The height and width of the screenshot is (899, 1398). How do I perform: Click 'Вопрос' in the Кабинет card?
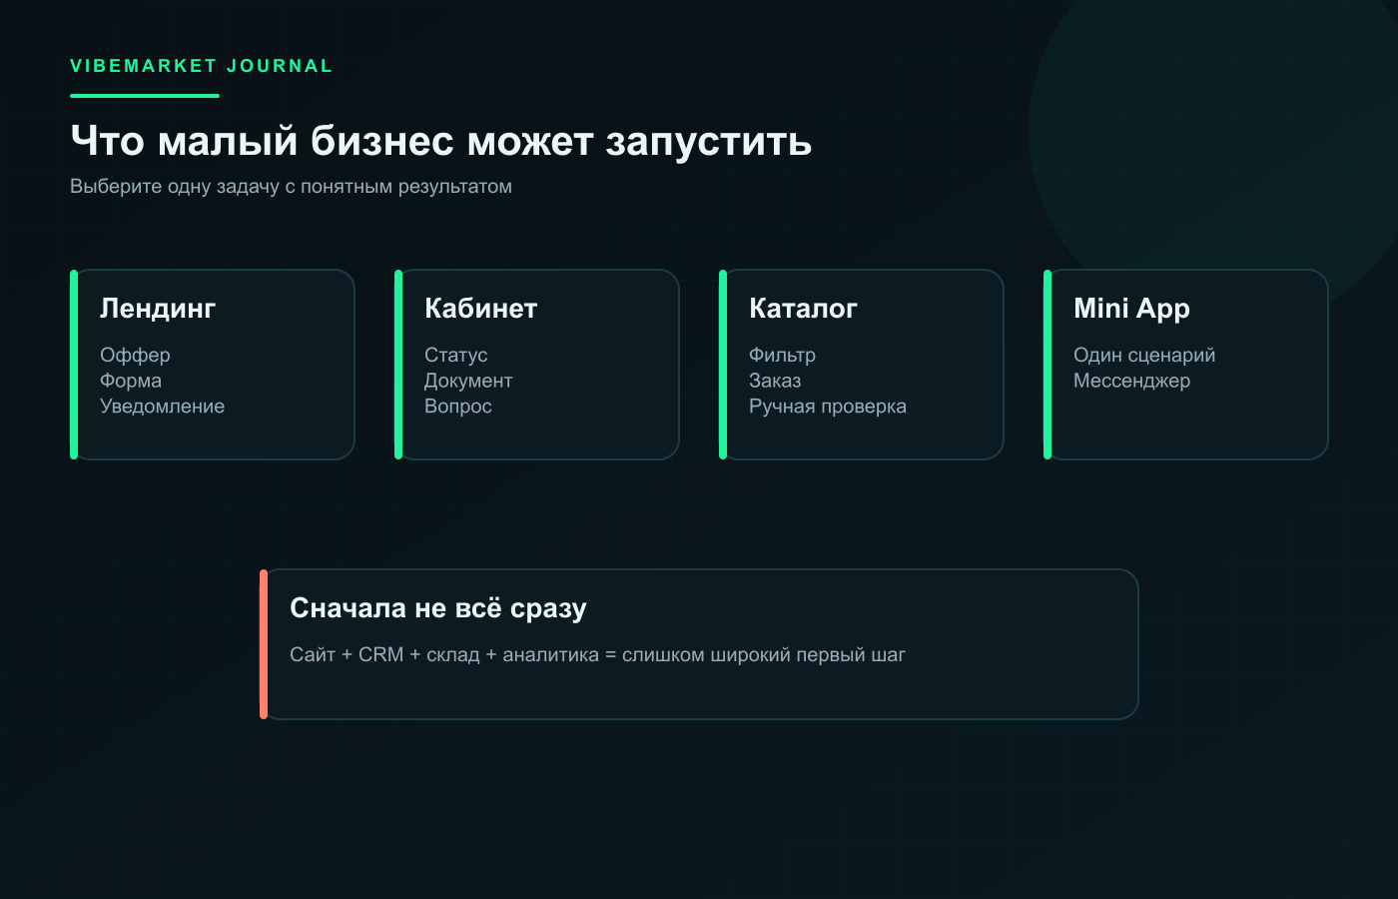[458, 407]
